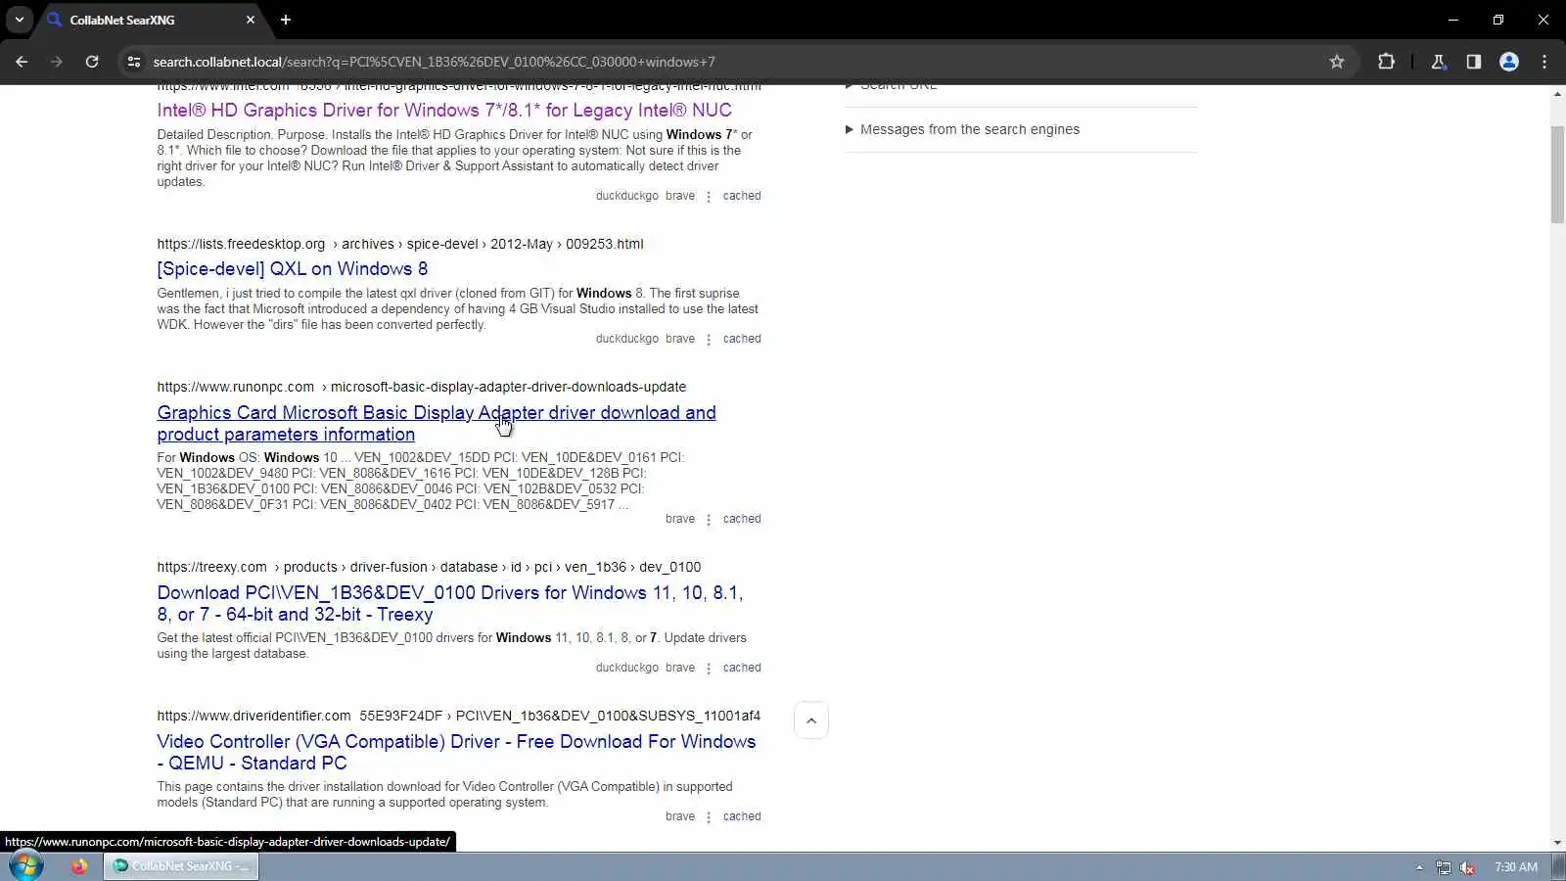Go back to the previous page
The image size is (1566, 881).
[22, 62]
